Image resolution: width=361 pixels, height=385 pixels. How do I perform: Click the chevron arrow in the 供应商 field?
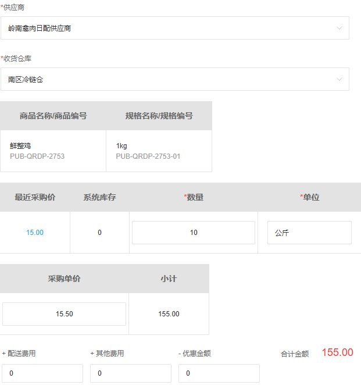(339, 28)
